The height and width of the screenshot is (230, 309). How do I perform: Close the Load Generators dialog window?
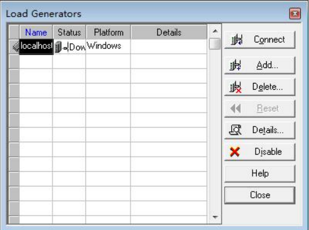pyautogui.click(x=297, y=14)
